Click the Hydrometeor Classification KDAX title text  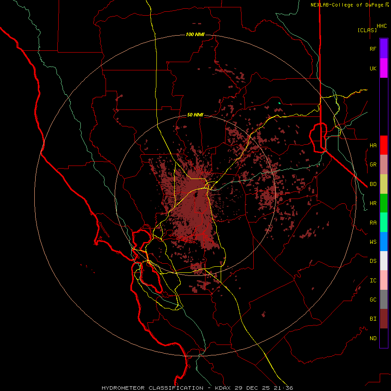[x=197, y=388]
